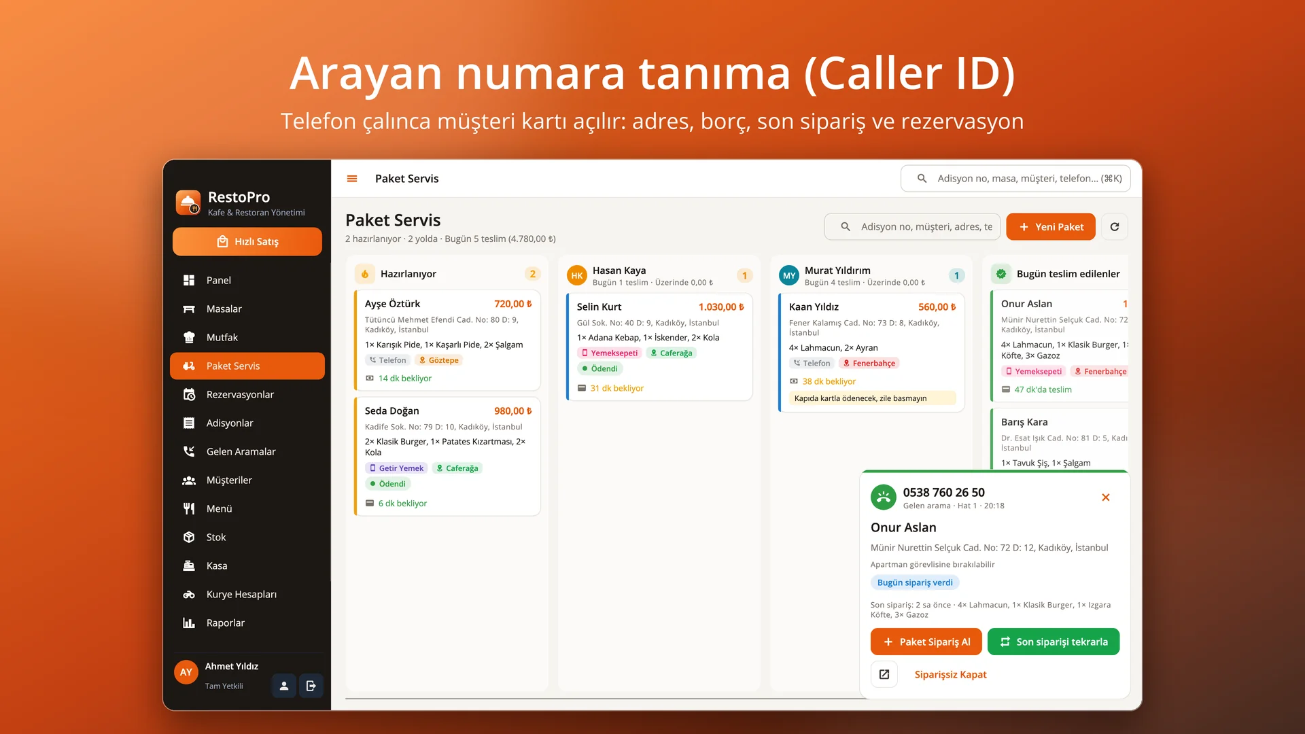Open Panel from the sidebar
Screen dimensions: 1305x734
click(x=247, y=280)
